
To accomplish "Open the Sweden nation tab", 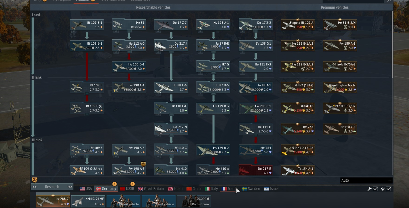I will (x=251, y=189).
